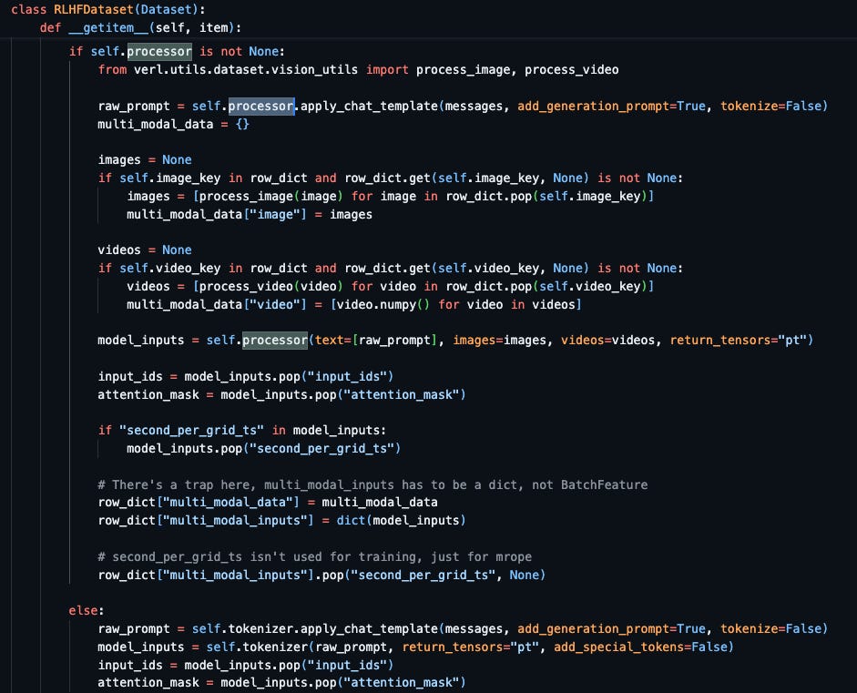
Task: Click 'add_generation_prompt=True' in the self.processor line
Action: [x=611, y=106]
